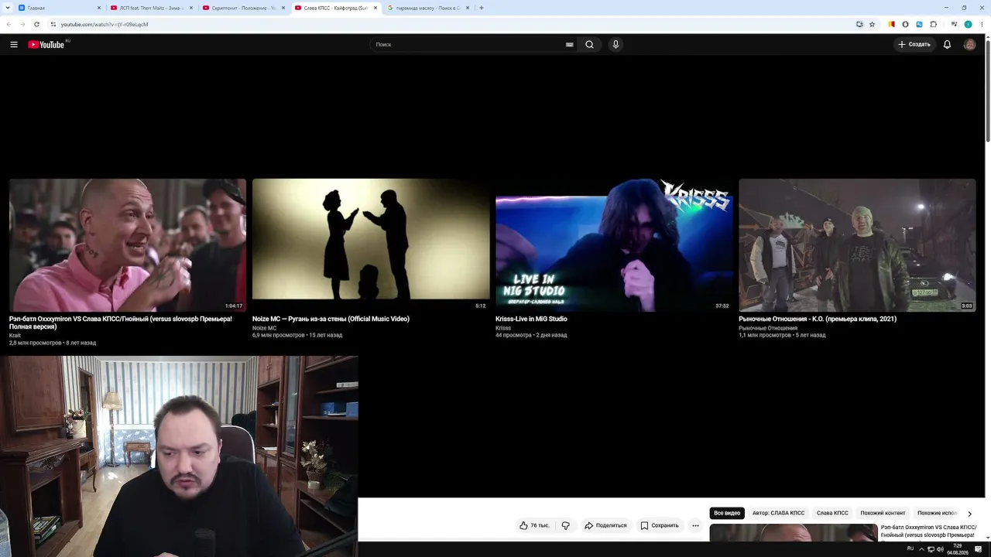Open the Рыночные Отношения channel link
The image size is (991, 557).
768,328
